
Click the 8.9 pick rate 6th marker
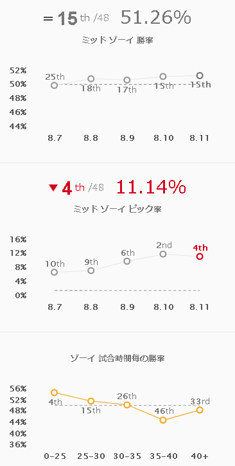pos(127,261)
